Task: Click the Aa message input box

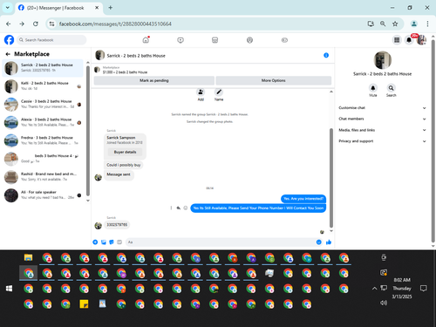Action: 220,242
